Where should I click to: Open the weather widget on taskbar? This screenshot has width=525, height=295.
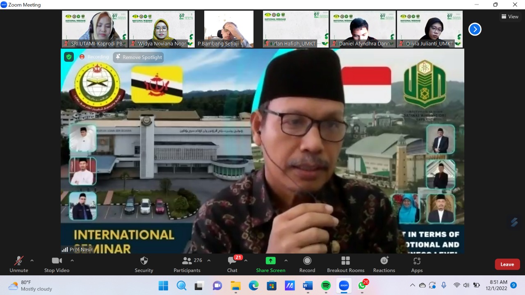tap(30, 286)
